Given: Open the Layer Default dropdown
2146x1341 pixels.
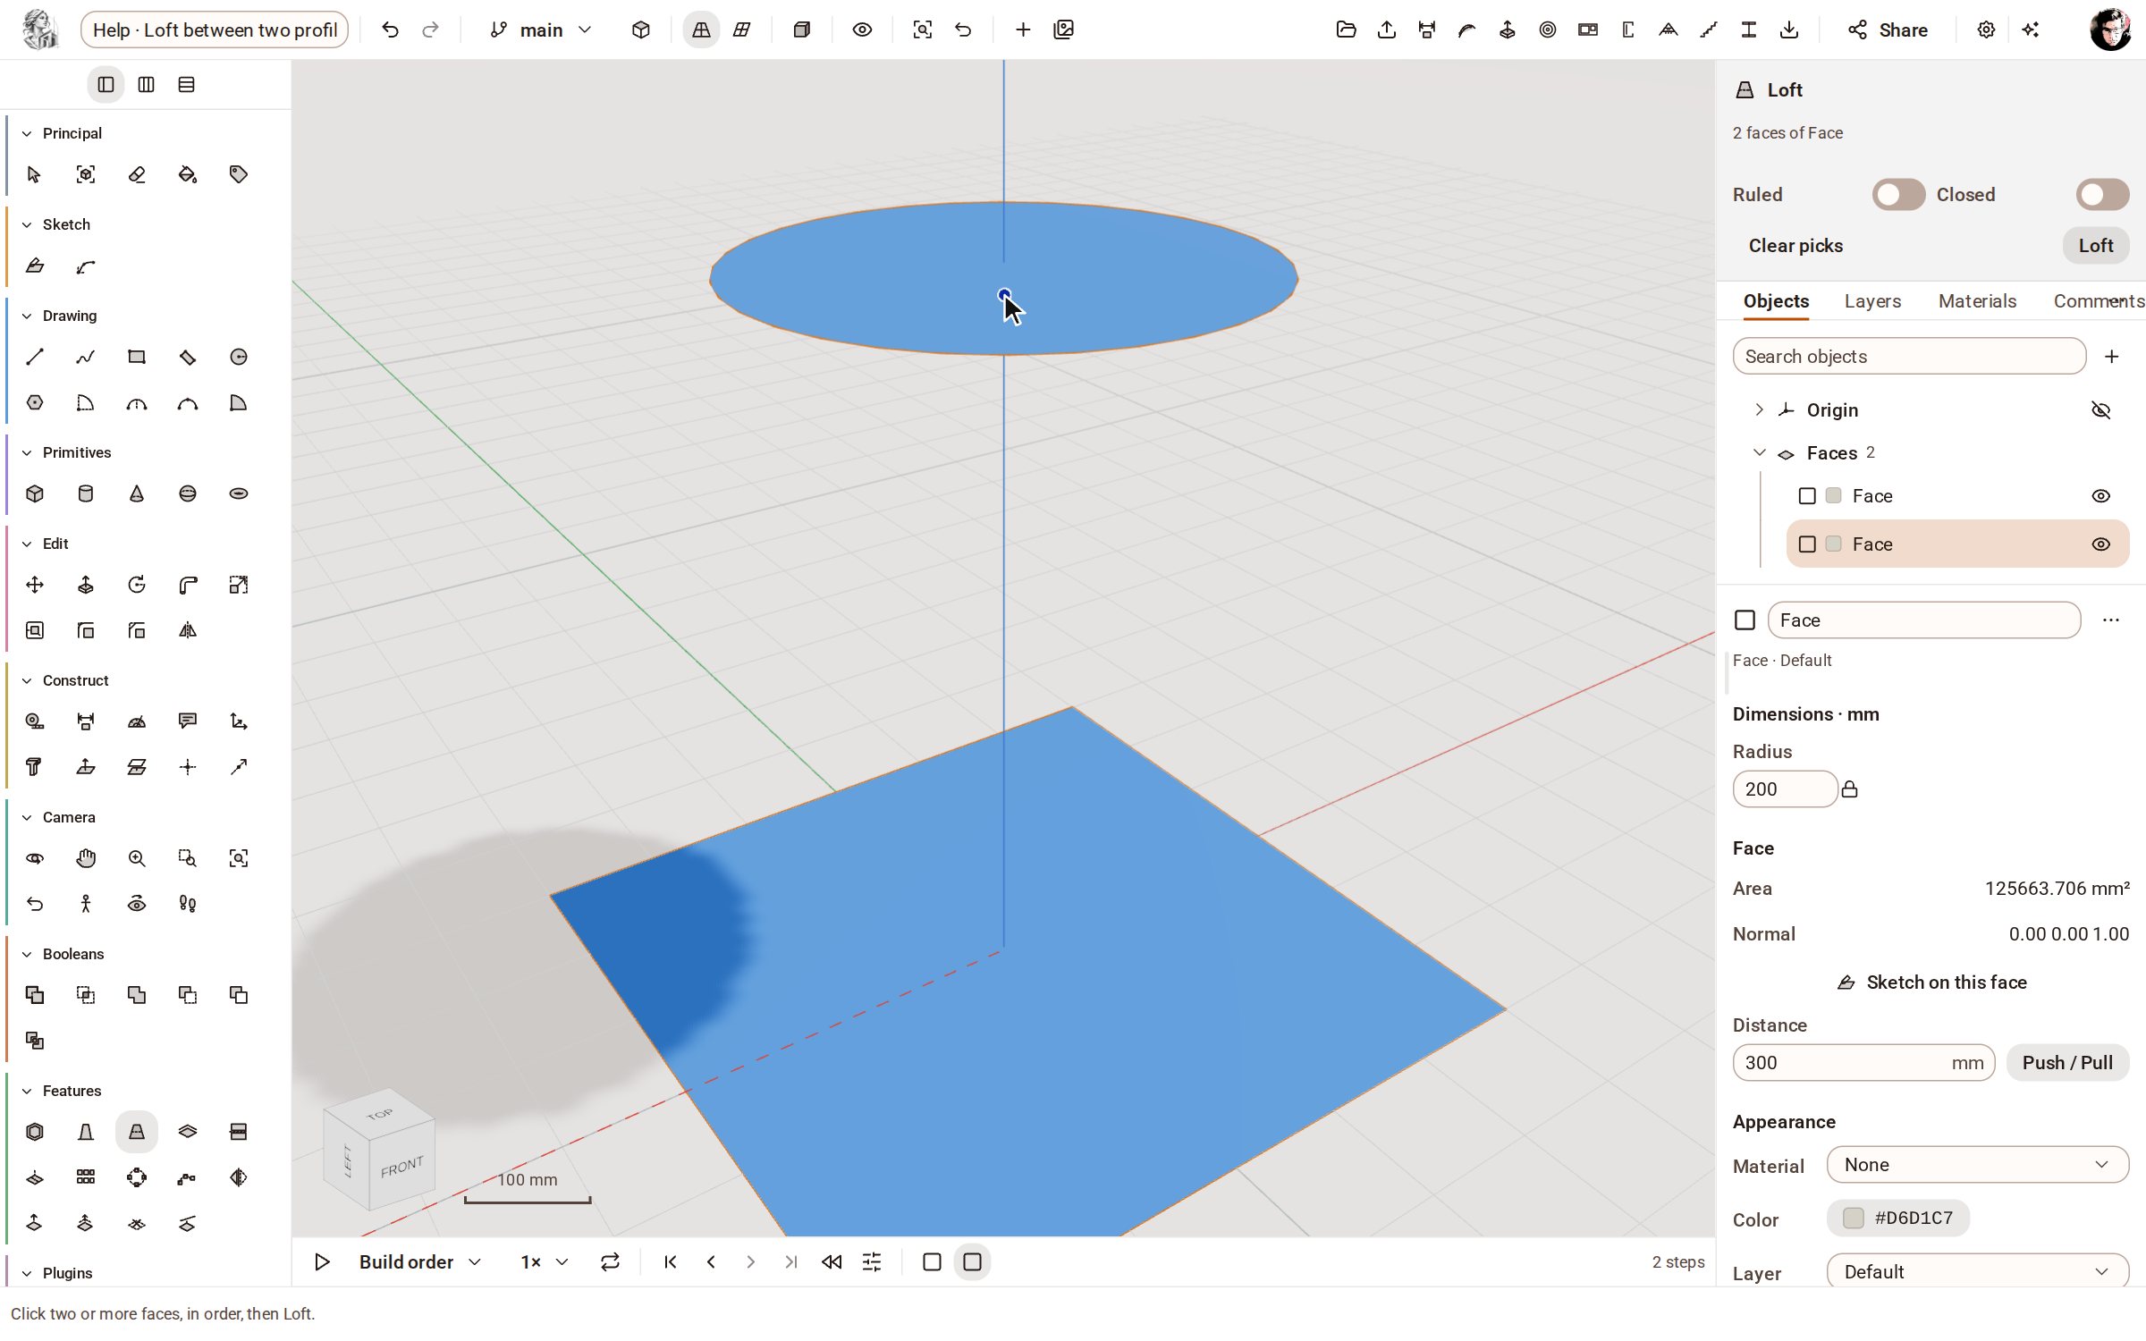Looking at the screenshot, I should [x=1977, y=1272].
